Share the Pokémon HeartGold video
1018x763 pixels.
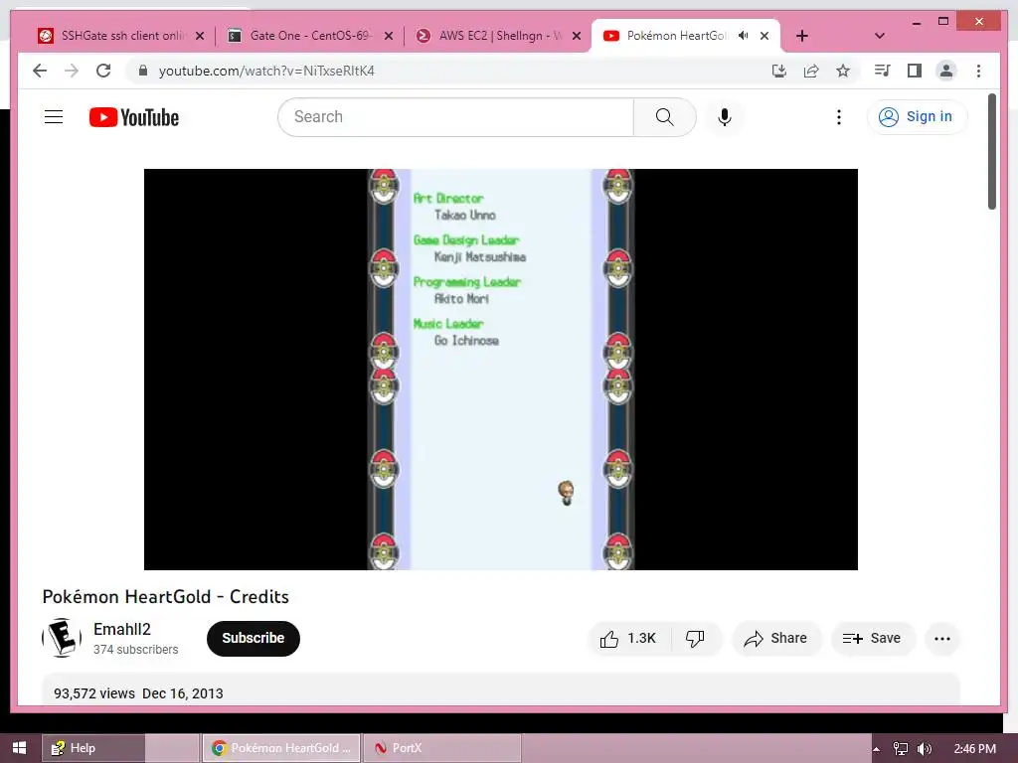pyautogui.click(x=776, y=639)
